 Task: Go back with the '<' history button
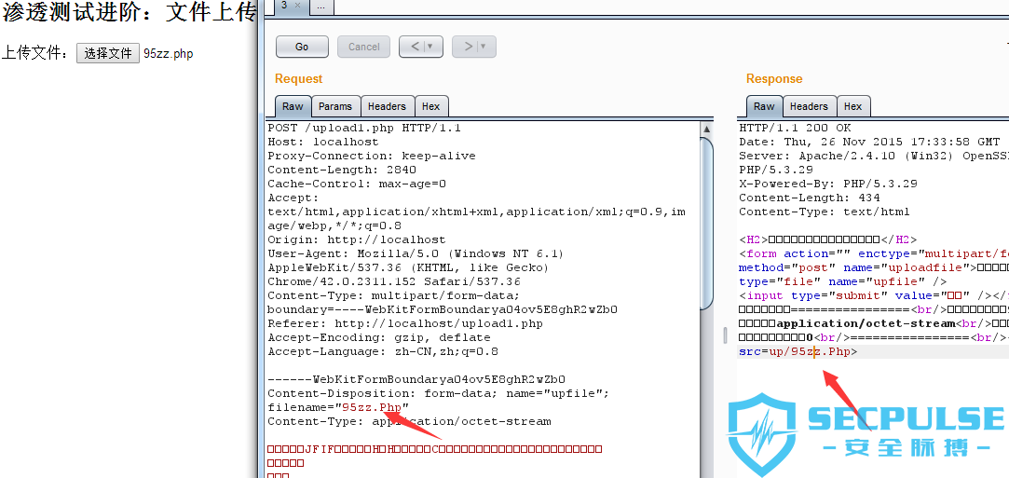pyautogui.click(x=415, y=47)
